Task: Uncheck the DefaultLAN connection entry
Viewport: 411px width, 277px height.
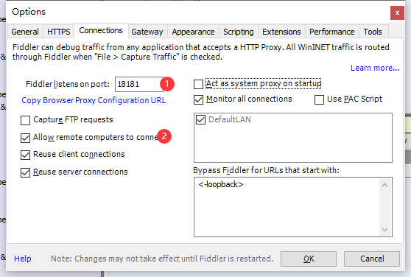Action: (x=200, y=119)
